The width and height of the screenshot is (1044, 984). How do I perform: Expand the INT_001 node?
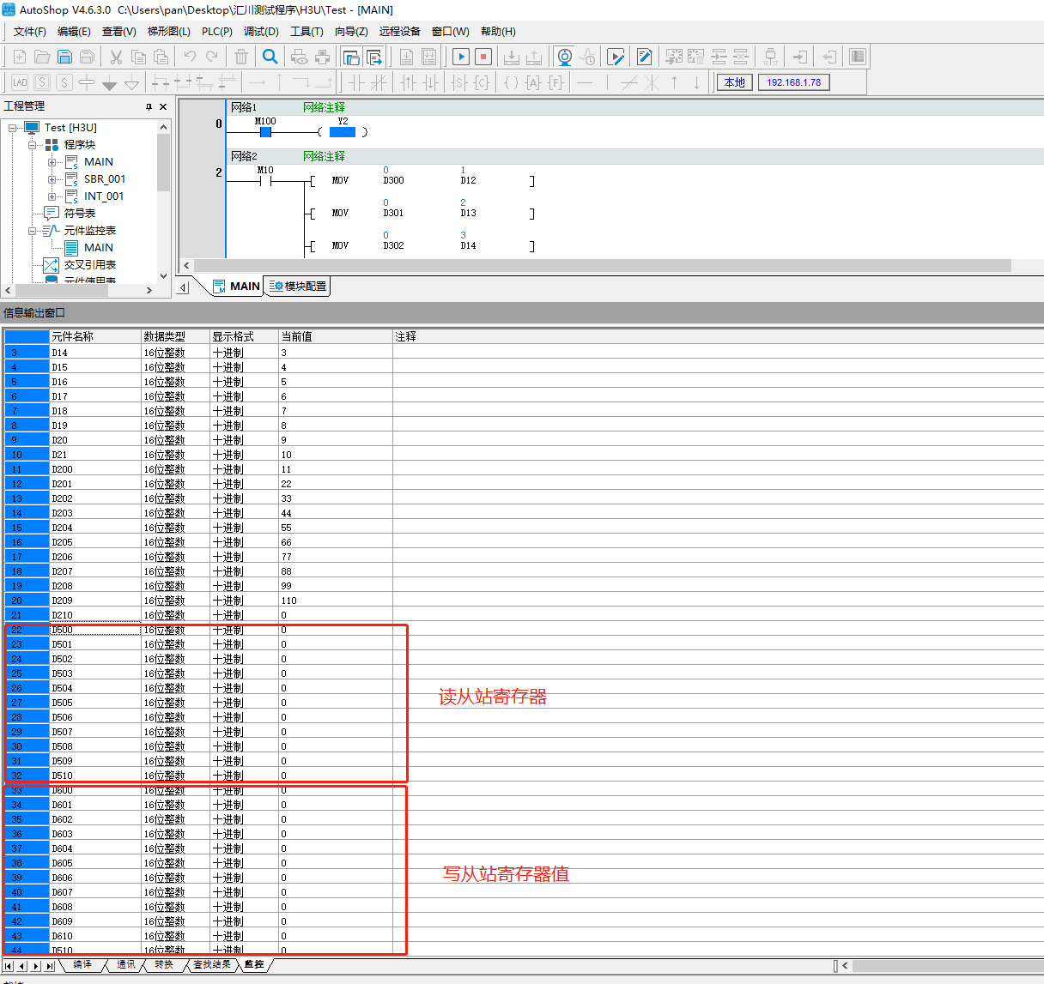tap(52, 196)
